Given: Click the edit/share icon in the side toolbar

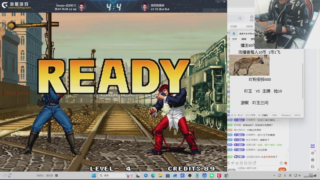Looking at the screenshot, I should click(312, 167).
